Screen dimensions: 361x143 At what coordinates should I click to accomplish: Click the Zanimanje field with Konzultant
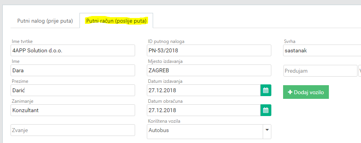73,110
